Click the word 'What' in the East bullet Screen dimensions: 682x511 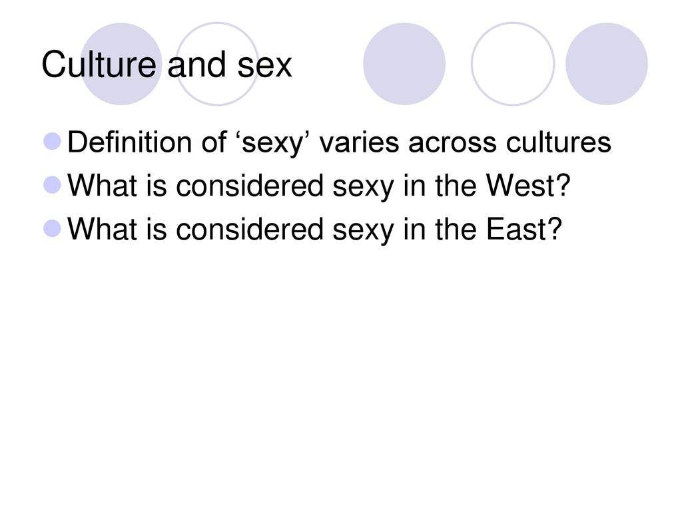pyautogui.click(x=102, y=229)
